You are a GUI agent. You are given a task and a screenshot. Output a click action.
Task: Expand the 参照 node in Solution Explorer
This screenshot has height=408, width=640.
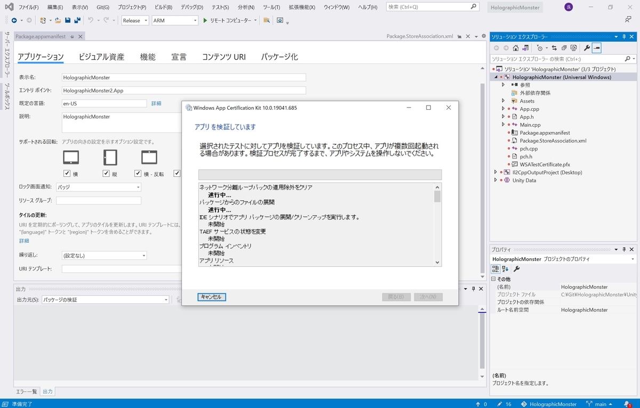click(503, 85)
